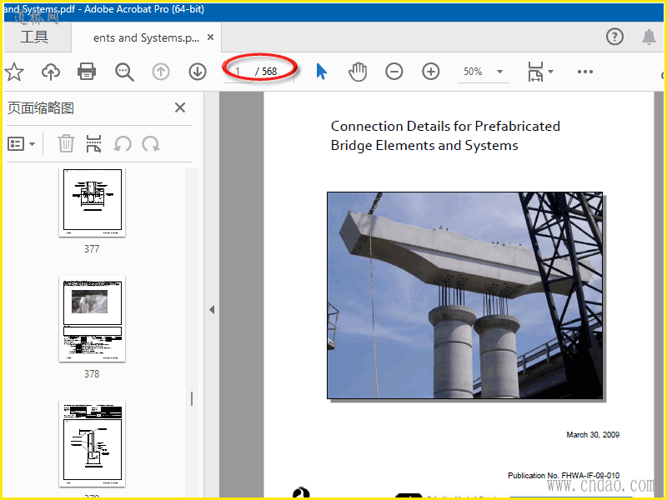Zoom out with the minus button
Viewport: 667px width, 500px height.
coord(394,72)
